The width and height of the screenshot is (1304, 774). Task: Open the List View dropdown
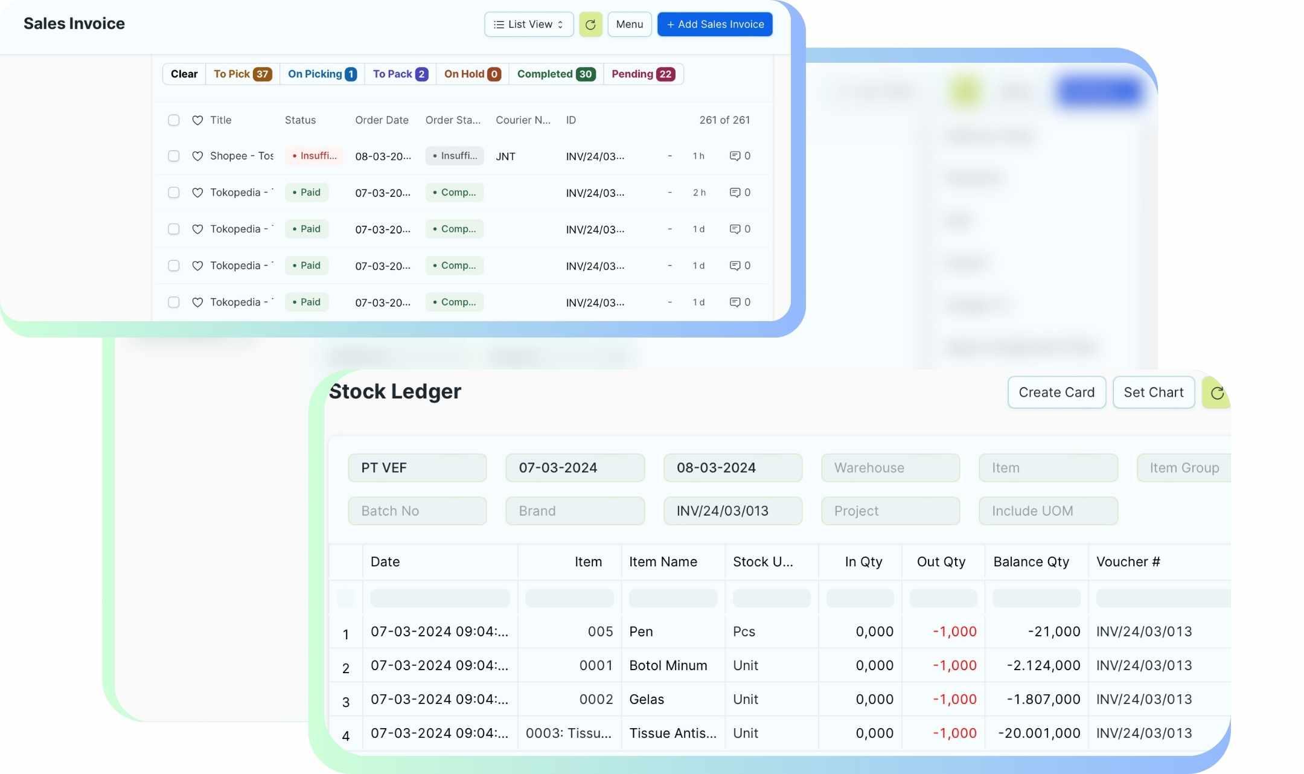(x=529, y=25)
